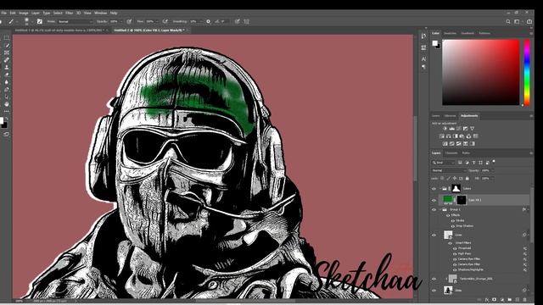Toggle visibility of the Threshold smart filter
Screen dimensions: 543x305
pyautogui.click(x=455, y=248)
